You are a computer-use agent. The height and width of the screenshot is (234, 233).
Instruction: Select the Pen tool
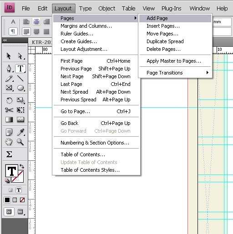coord(9,68)
